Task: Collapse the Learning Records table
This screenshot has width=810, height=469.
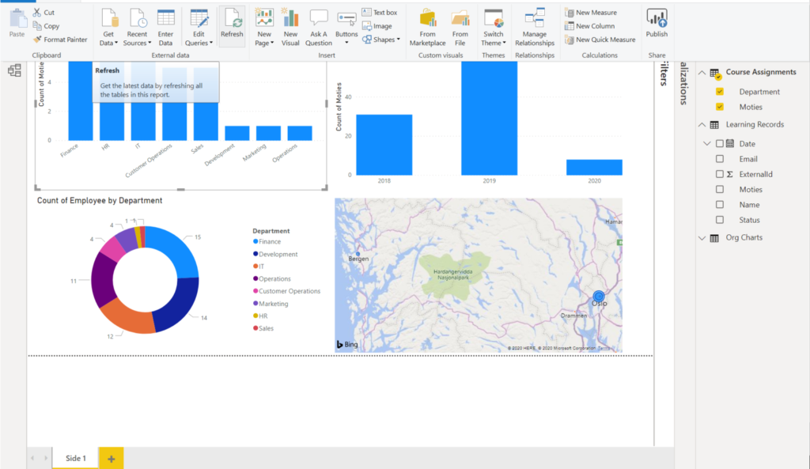Action: coord(702,125)
